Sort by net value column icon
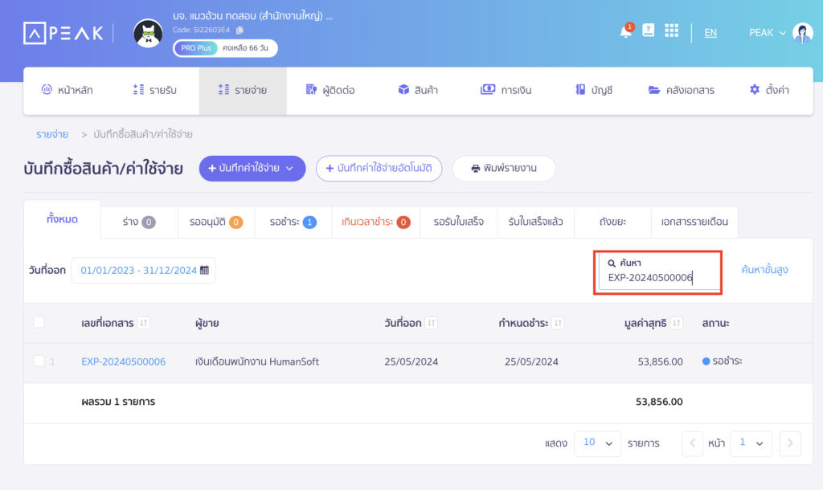The width and height of the screenshot is (823, 490). (677, 323)
